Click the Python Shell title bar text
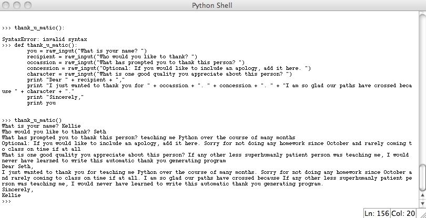This screenshot has width=426, height=218. [212, 5]
